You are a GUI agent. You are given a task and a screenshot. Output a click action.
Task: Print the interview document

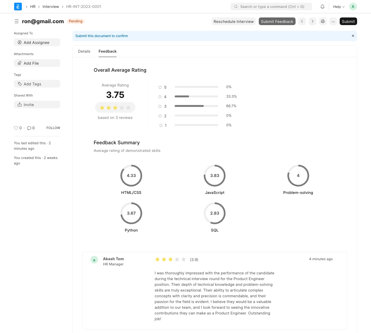tap(323, 21)
